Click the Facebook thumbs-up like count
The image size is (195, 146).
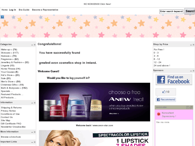pos(166,92)
